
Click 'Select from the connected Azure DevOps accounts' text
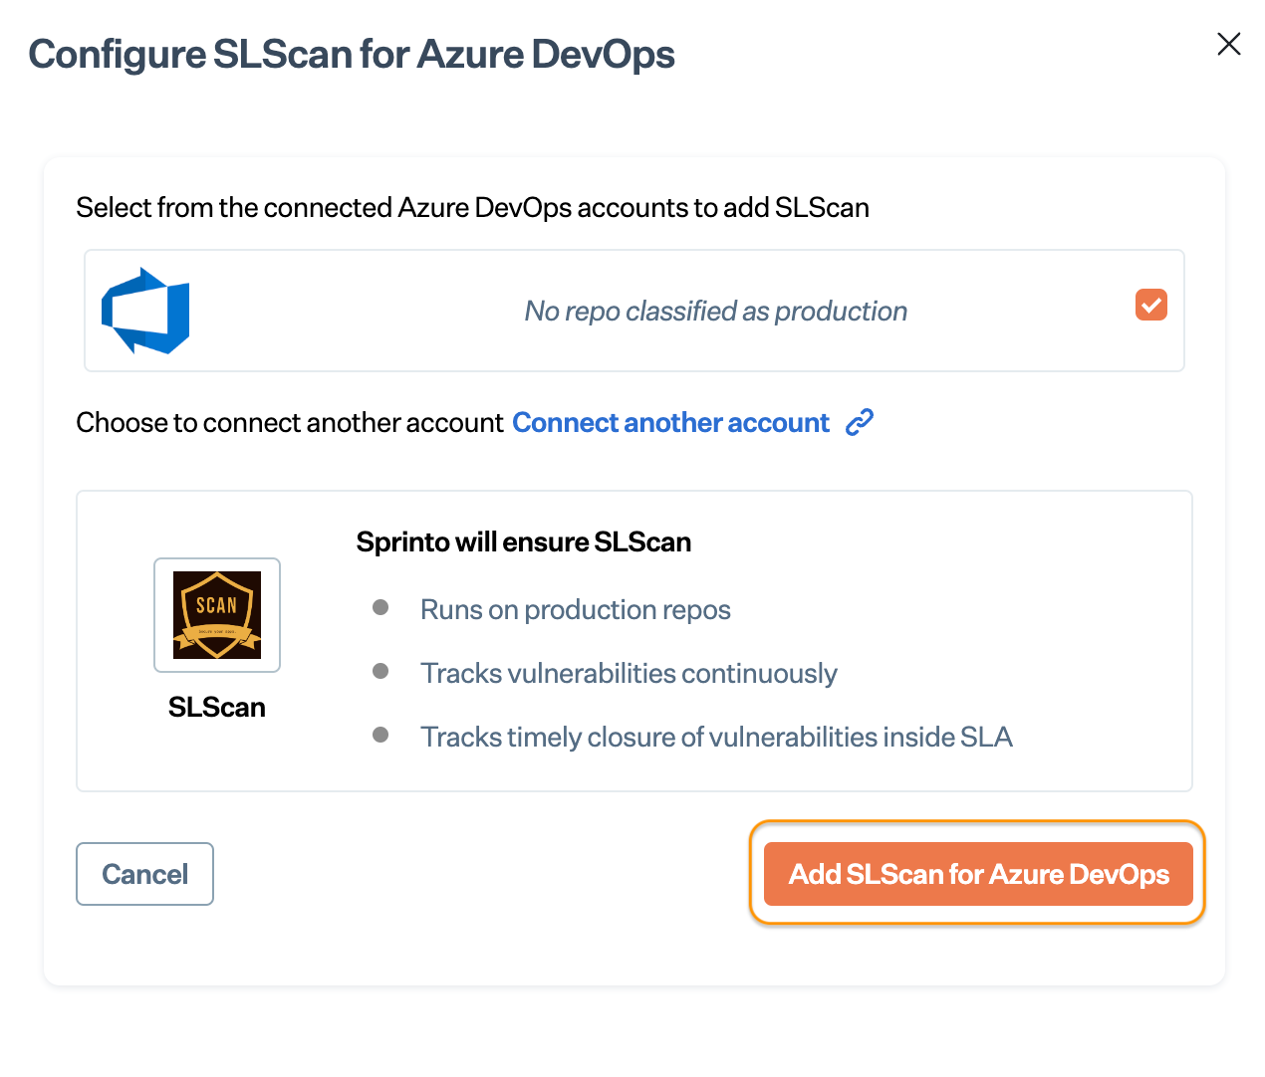tap(472, 208)
